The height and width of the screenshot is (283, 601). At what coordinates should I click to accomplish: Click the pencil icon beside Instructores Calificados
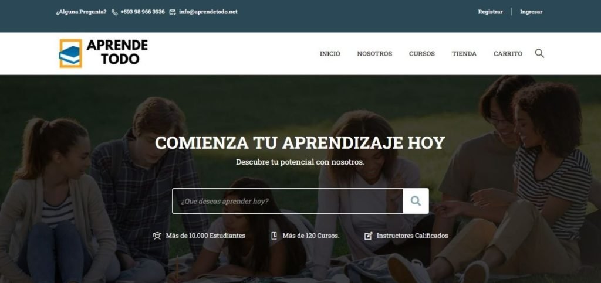(368, 236)
